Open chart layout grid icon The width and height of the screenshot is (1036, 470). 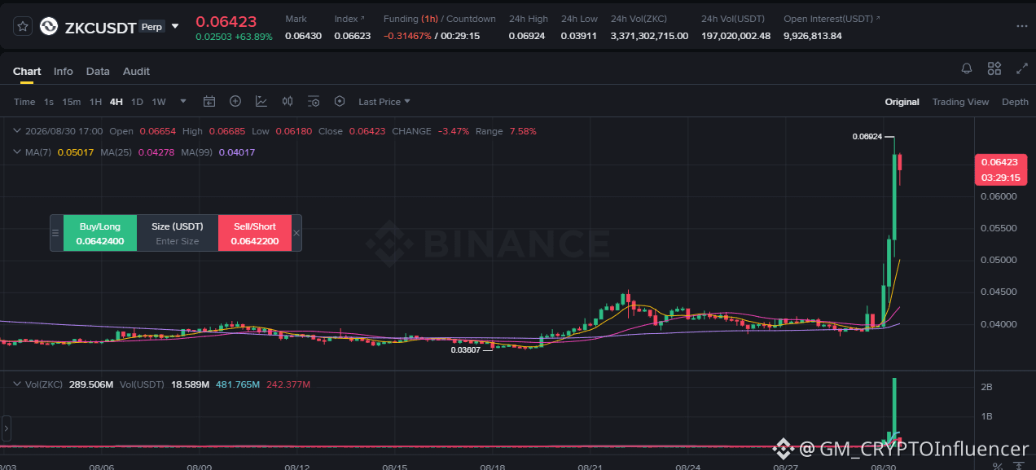click(x=994, y=69)
